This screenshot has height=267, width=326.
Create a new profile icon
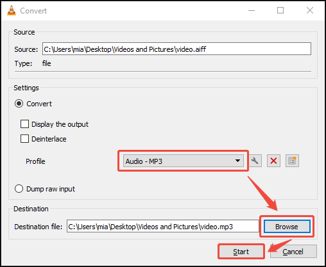292,161
